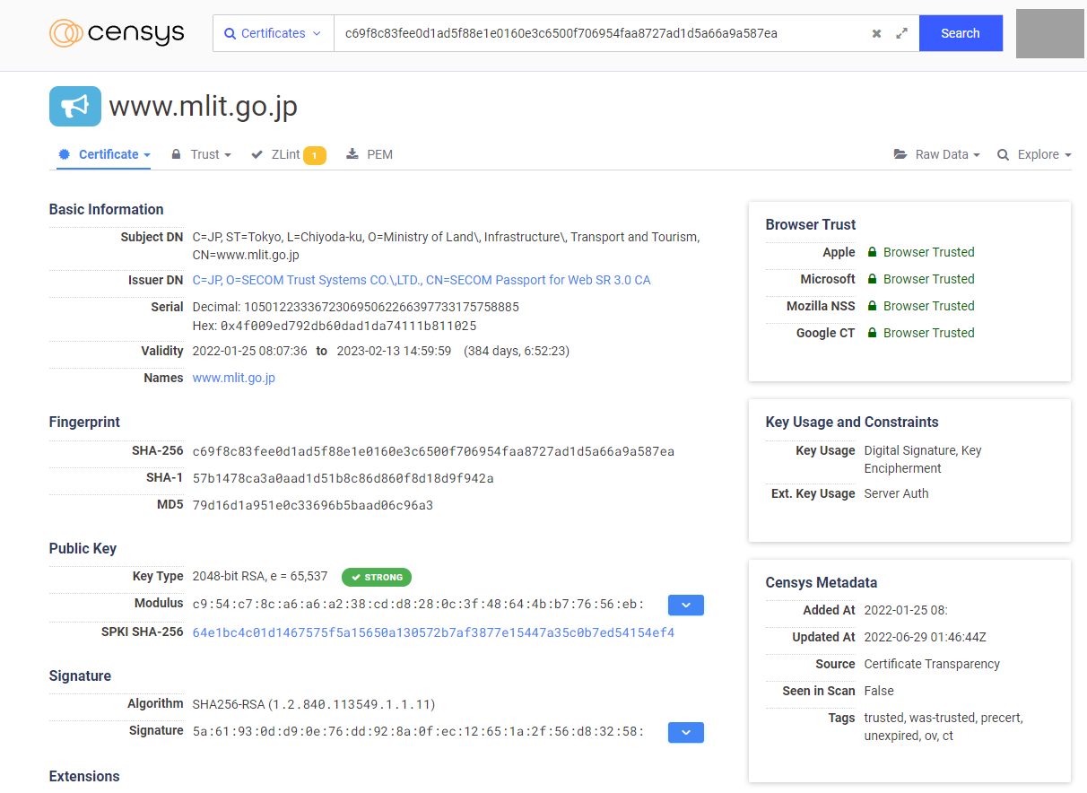
Task: Click the blue Search button
Action: click(x=961, y=33)
